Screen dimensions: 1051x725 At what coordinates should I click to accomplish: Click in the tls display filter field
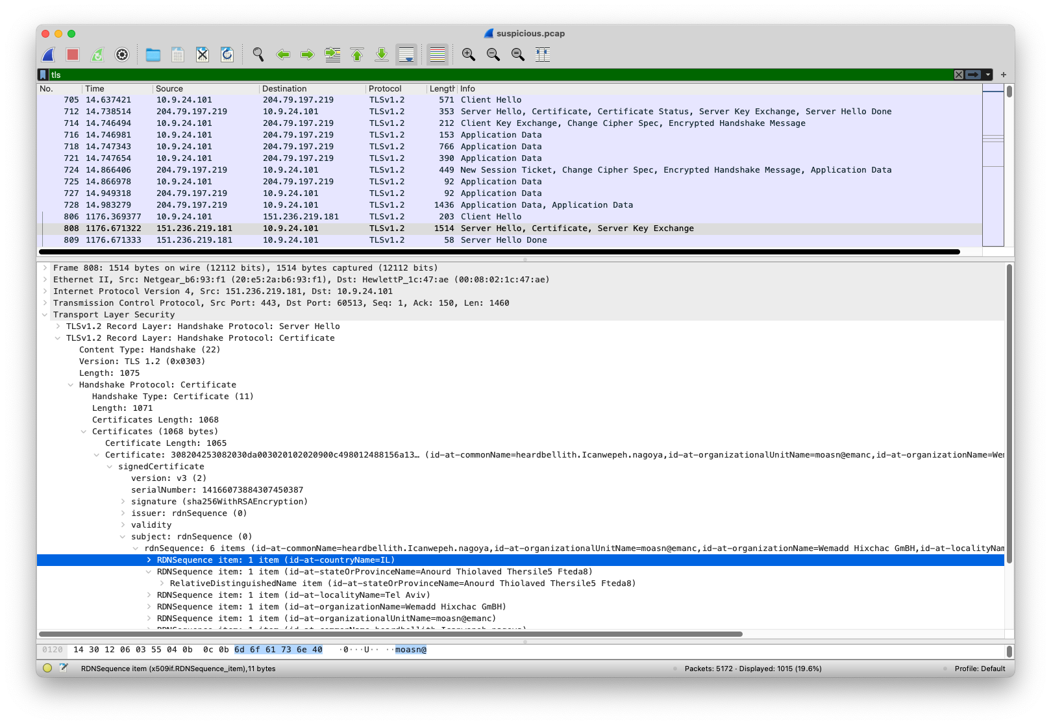point(500,75)
